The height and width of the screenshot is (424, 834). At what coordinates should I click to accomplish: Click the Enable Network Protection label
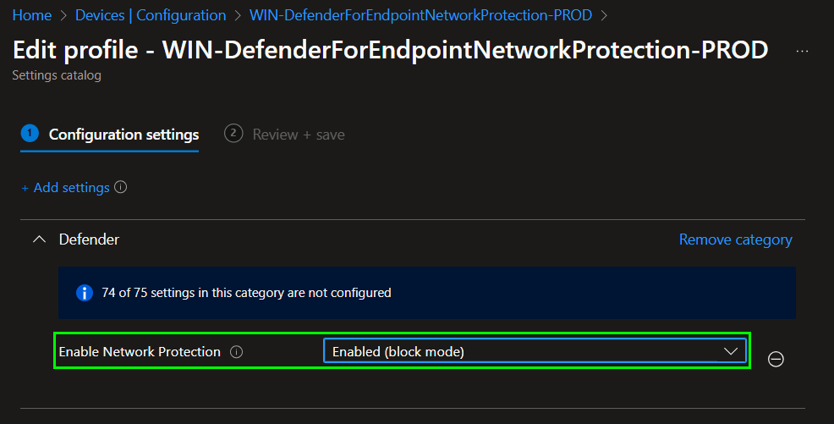[x=140, y=351]
